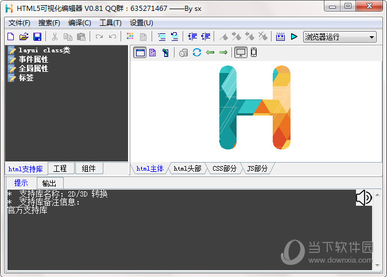
Task: Click the text 官方支持库
Action: [28, 210]
